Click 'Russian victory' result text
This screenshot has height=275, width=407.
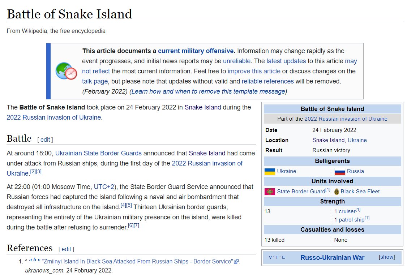[x=331, y=150]
